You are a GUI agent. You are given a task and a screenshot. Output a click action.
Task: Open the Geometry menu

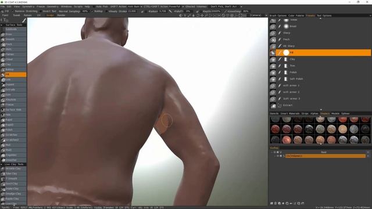coord(52,6)
